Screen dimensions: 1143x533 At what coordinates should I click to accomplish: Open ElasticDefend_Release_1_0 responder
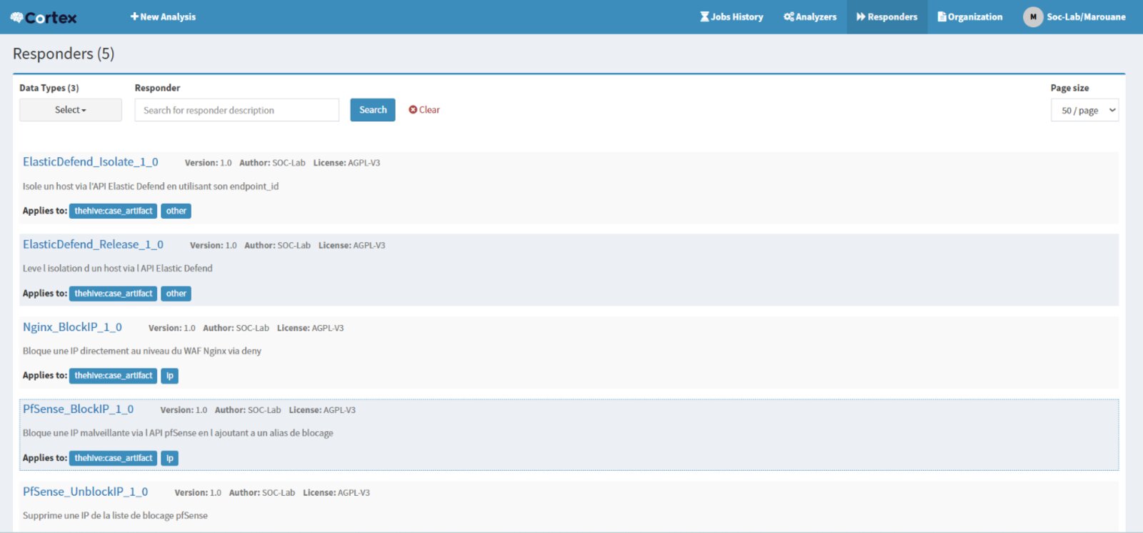[93, 244]
